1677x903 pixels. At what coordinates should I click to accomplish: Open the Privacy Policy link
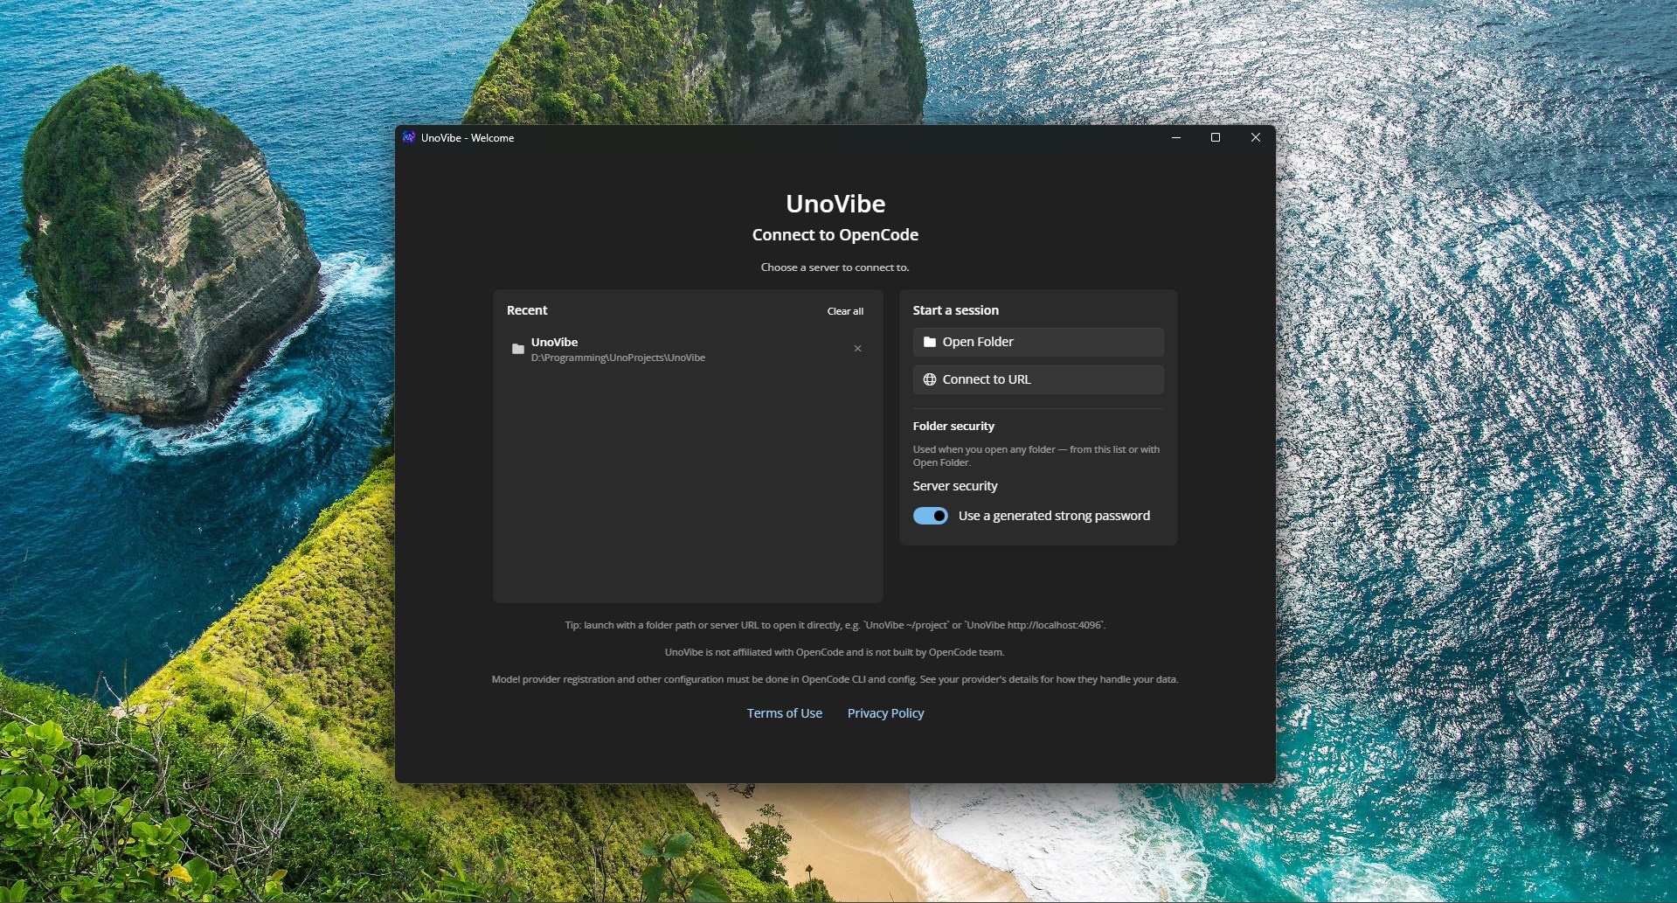click(885, 713)
